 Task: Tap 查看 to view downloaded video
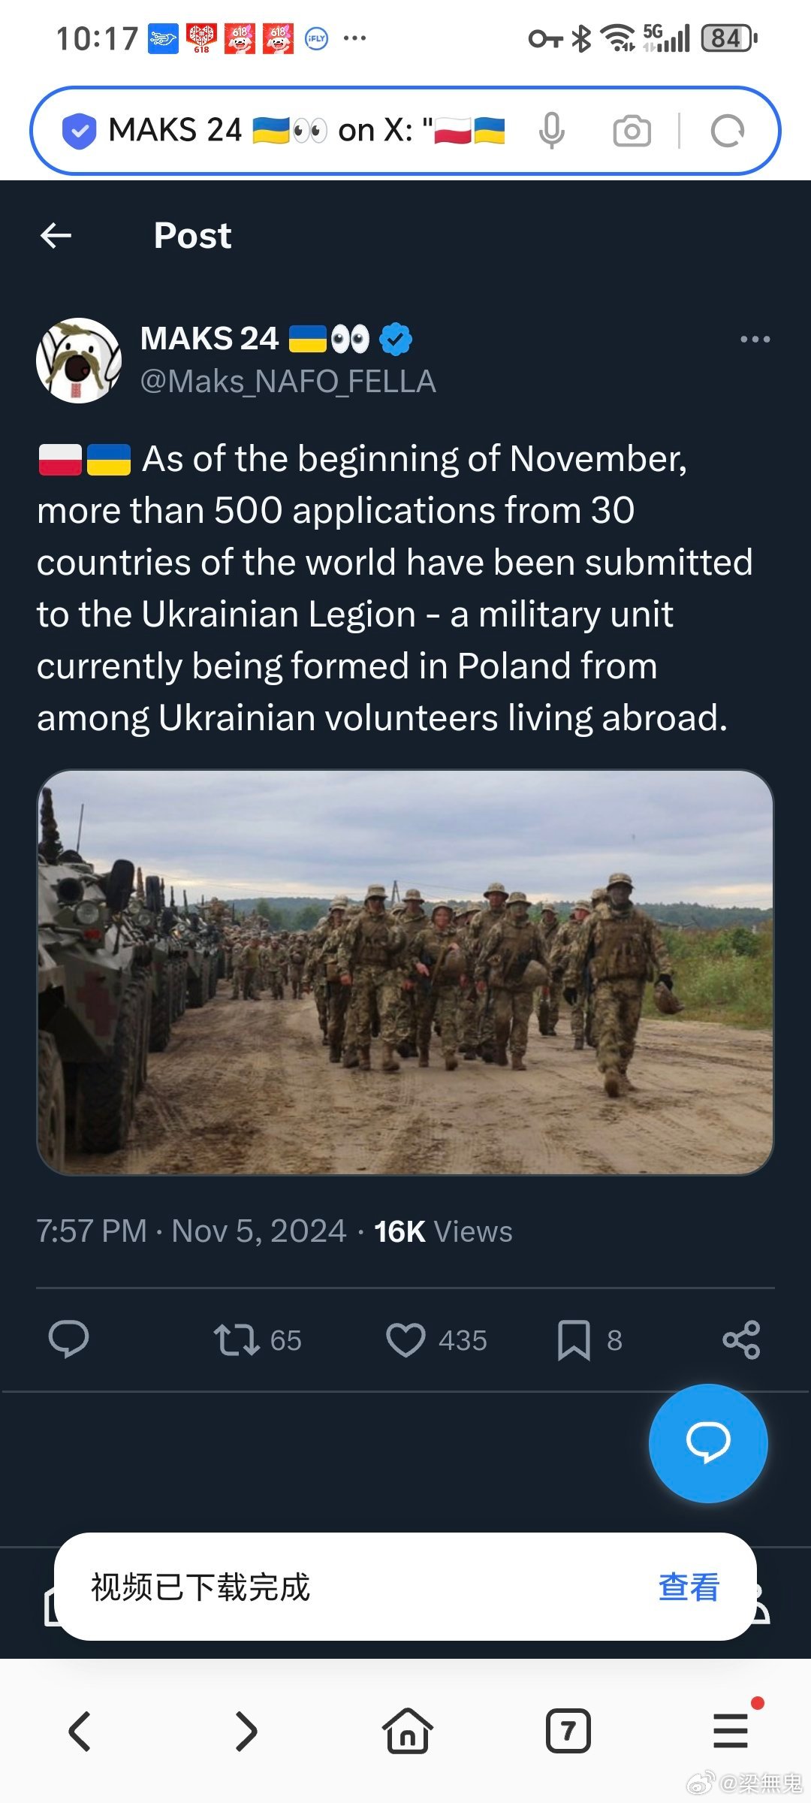pos(689,1587)
